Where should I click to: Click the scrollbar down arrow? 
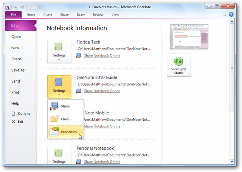[x=232, y=162]
